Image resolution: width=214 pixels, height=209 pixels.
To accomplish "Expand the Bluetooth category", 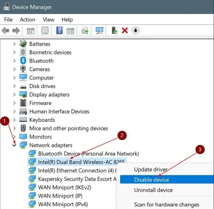I will tap(14, 61).
